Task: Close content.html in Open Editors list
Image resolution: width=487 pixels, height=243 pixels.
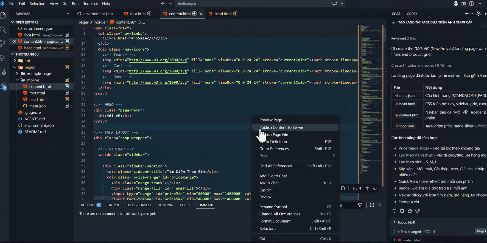Action: coord(15,41)
